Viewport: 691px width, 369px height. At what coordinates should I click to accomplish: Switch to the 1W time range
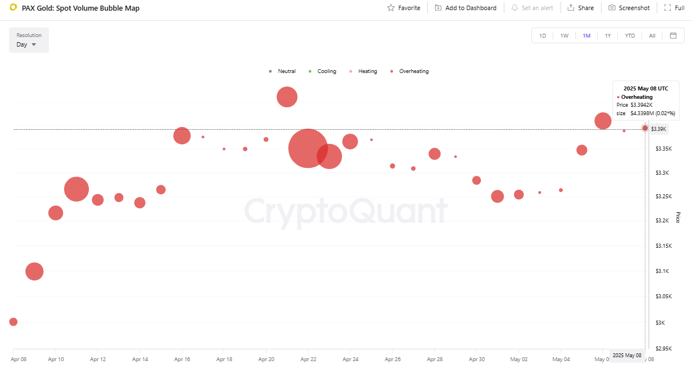pos(564,35)
